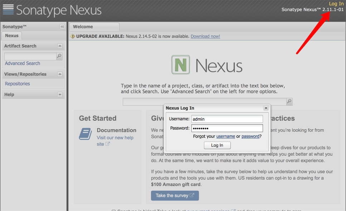Image resolution: width=346 pixels, height=211 pixels.
Task: Click the green Nexus N logo
Action: [x=181, y=65]
